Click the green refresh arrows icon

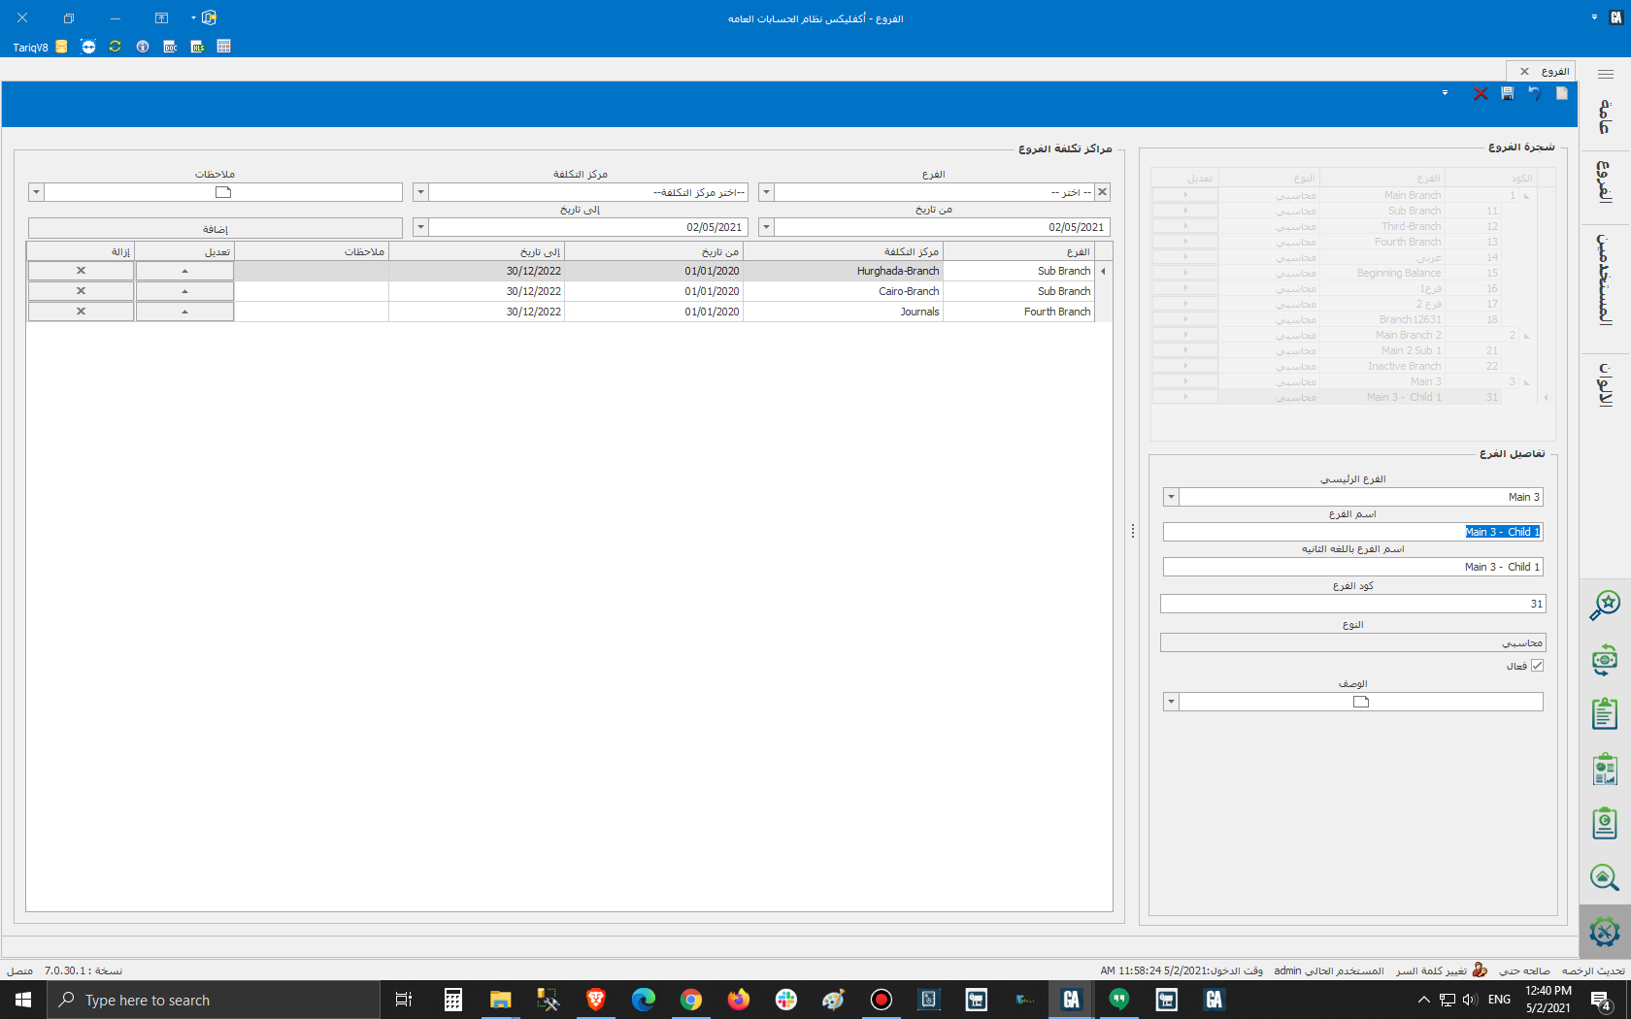tap(116, 47)
